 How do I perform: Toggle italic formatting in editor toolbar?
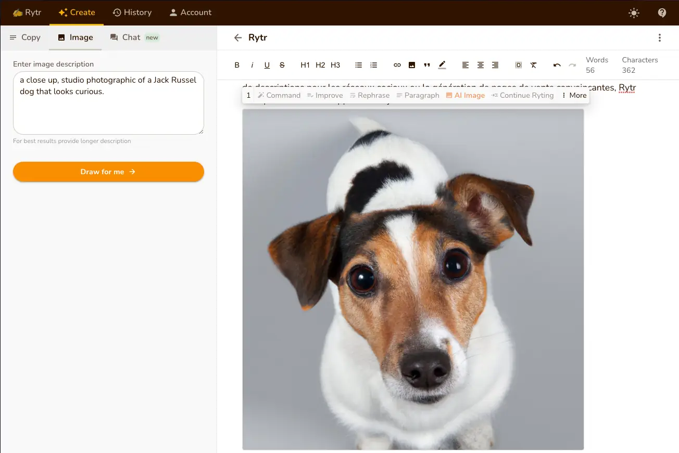tap(252, 65)
